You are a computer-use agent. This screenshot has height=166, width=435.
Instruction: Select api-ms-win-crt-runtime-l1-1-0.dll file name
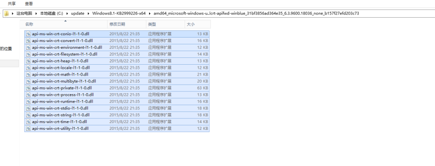[x=63, y=101]
